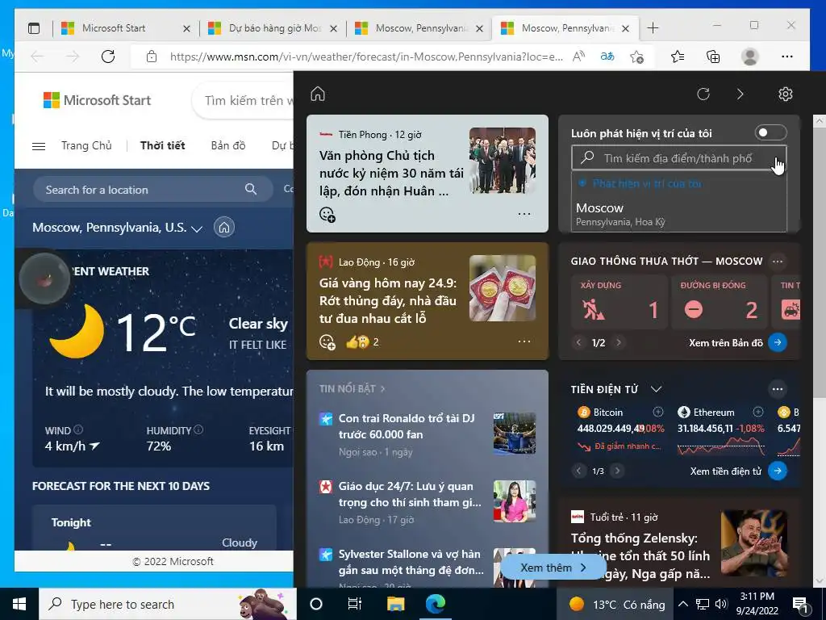This screenshot has width=826, height=620.
Task: Click the Edge profile avatar
Action: click(x=749, y=57)
